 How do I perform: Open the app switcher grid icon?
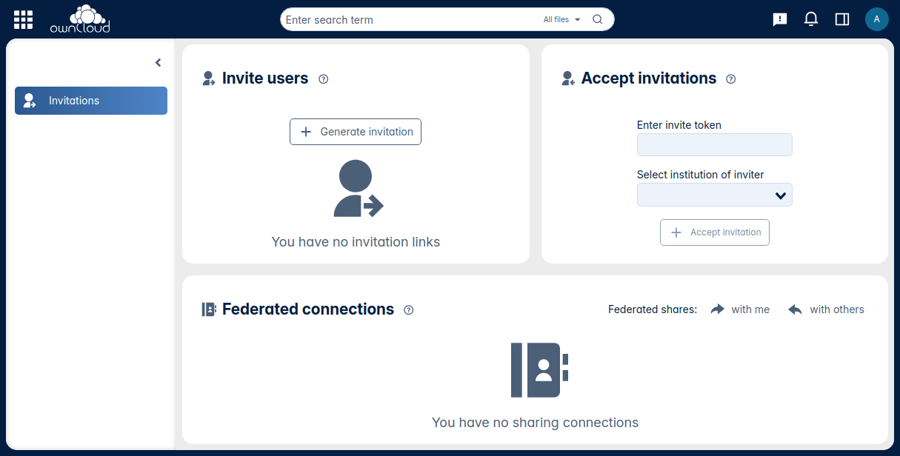point(22,19)
